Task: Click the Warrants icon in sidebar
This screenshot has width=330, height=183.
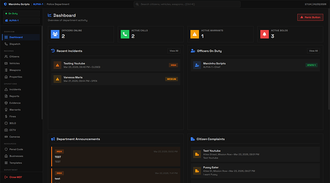Action: coord(6,110)
